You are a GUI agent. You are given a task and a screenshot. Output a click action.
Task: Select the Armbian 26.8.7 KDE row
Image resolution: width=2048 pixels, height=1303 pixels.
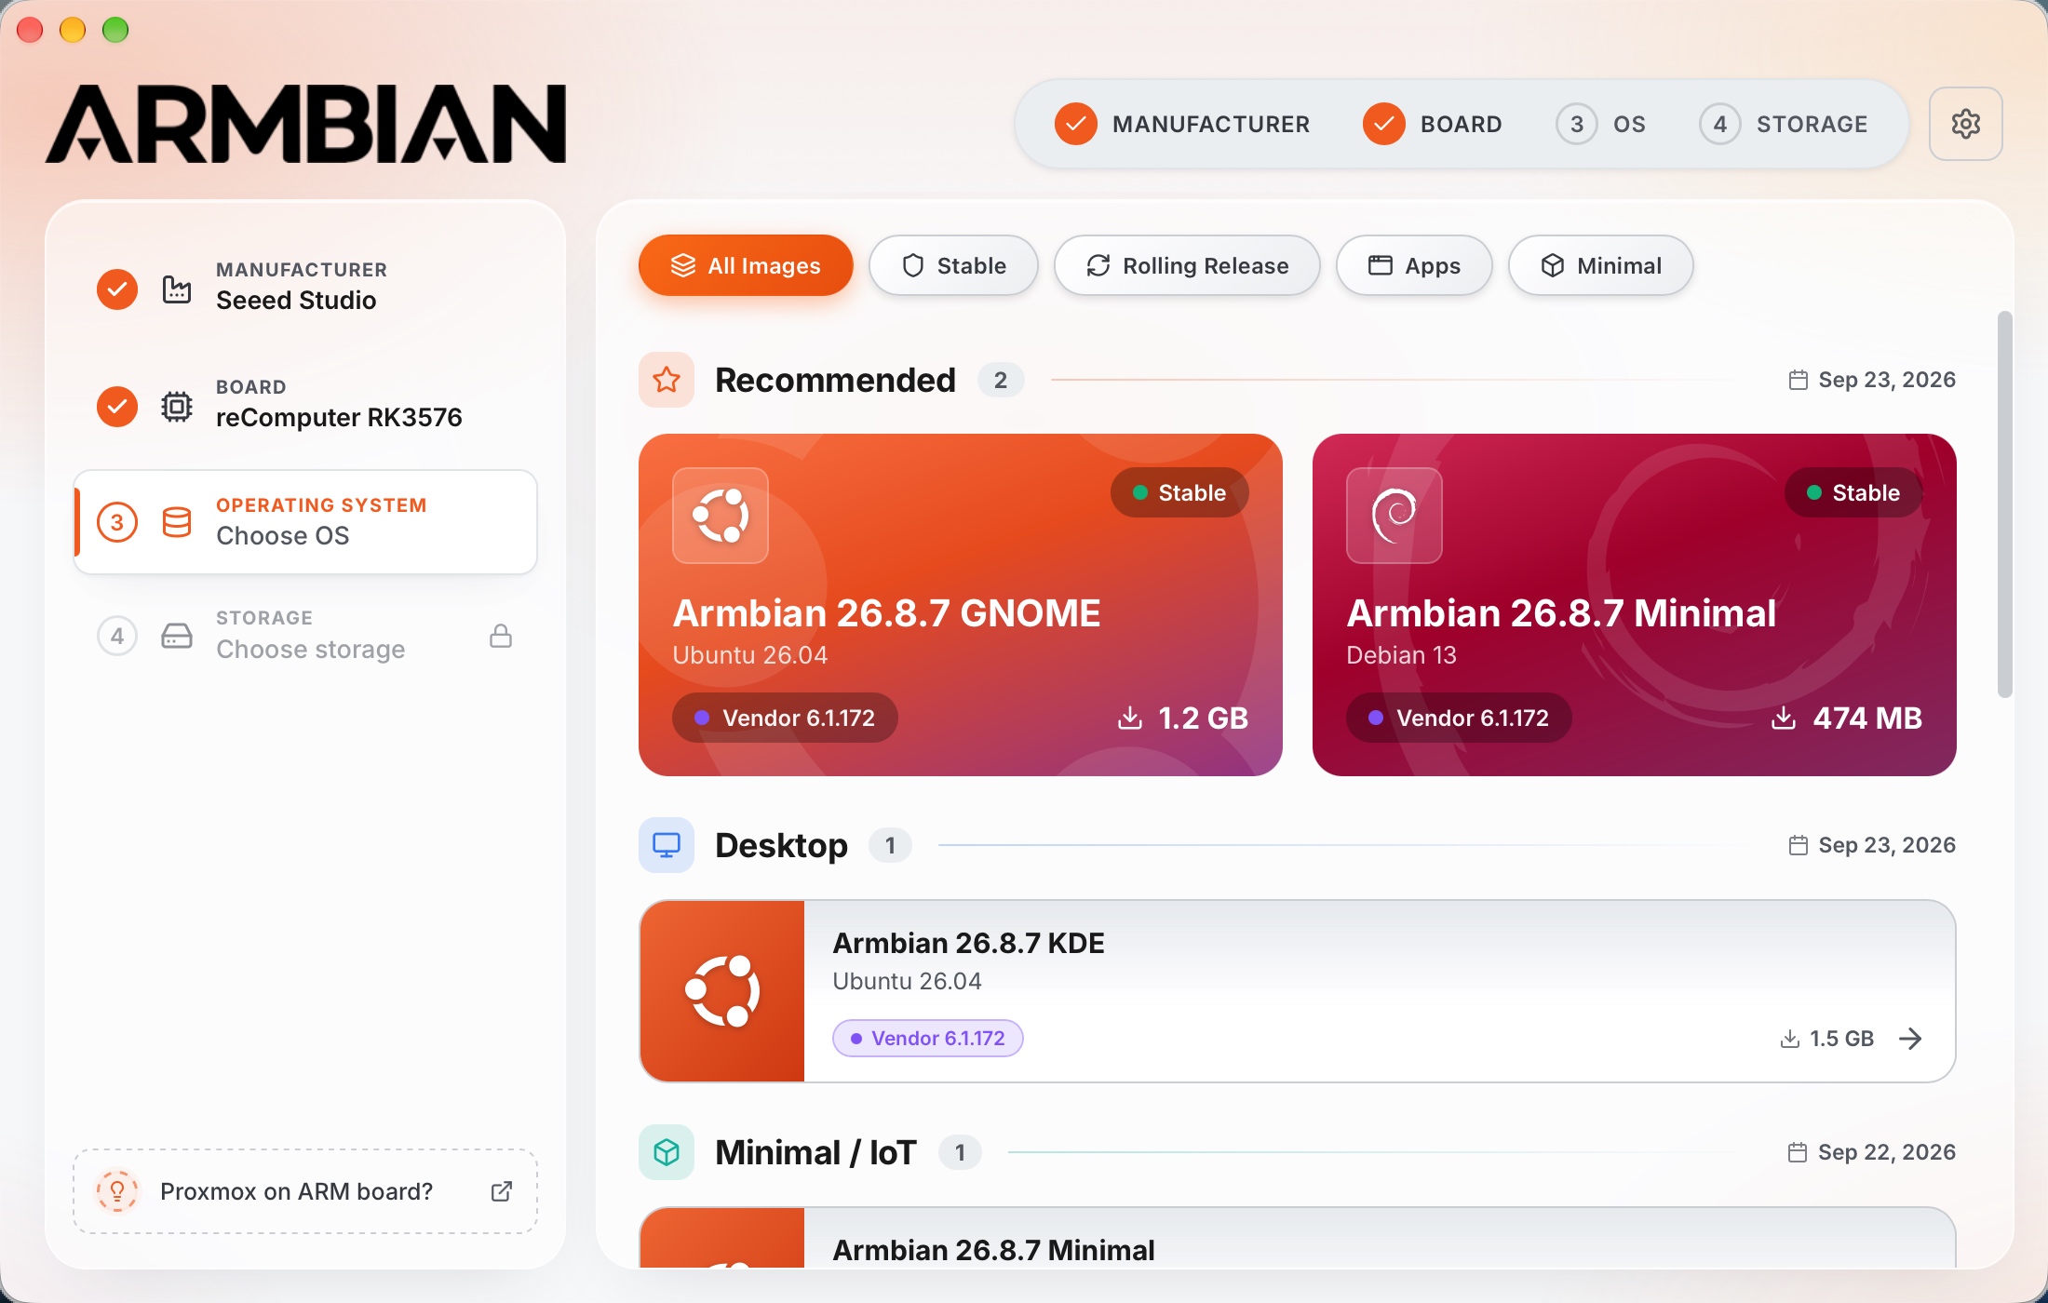tap(1298, 991)
